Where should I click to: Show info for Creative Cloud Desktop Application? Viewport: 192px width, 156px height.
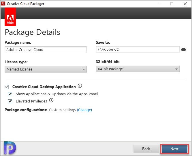(x=80, y=86)
